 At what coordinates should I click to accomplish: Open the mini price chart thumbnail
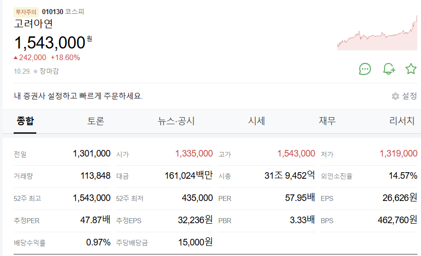point(377,33)
